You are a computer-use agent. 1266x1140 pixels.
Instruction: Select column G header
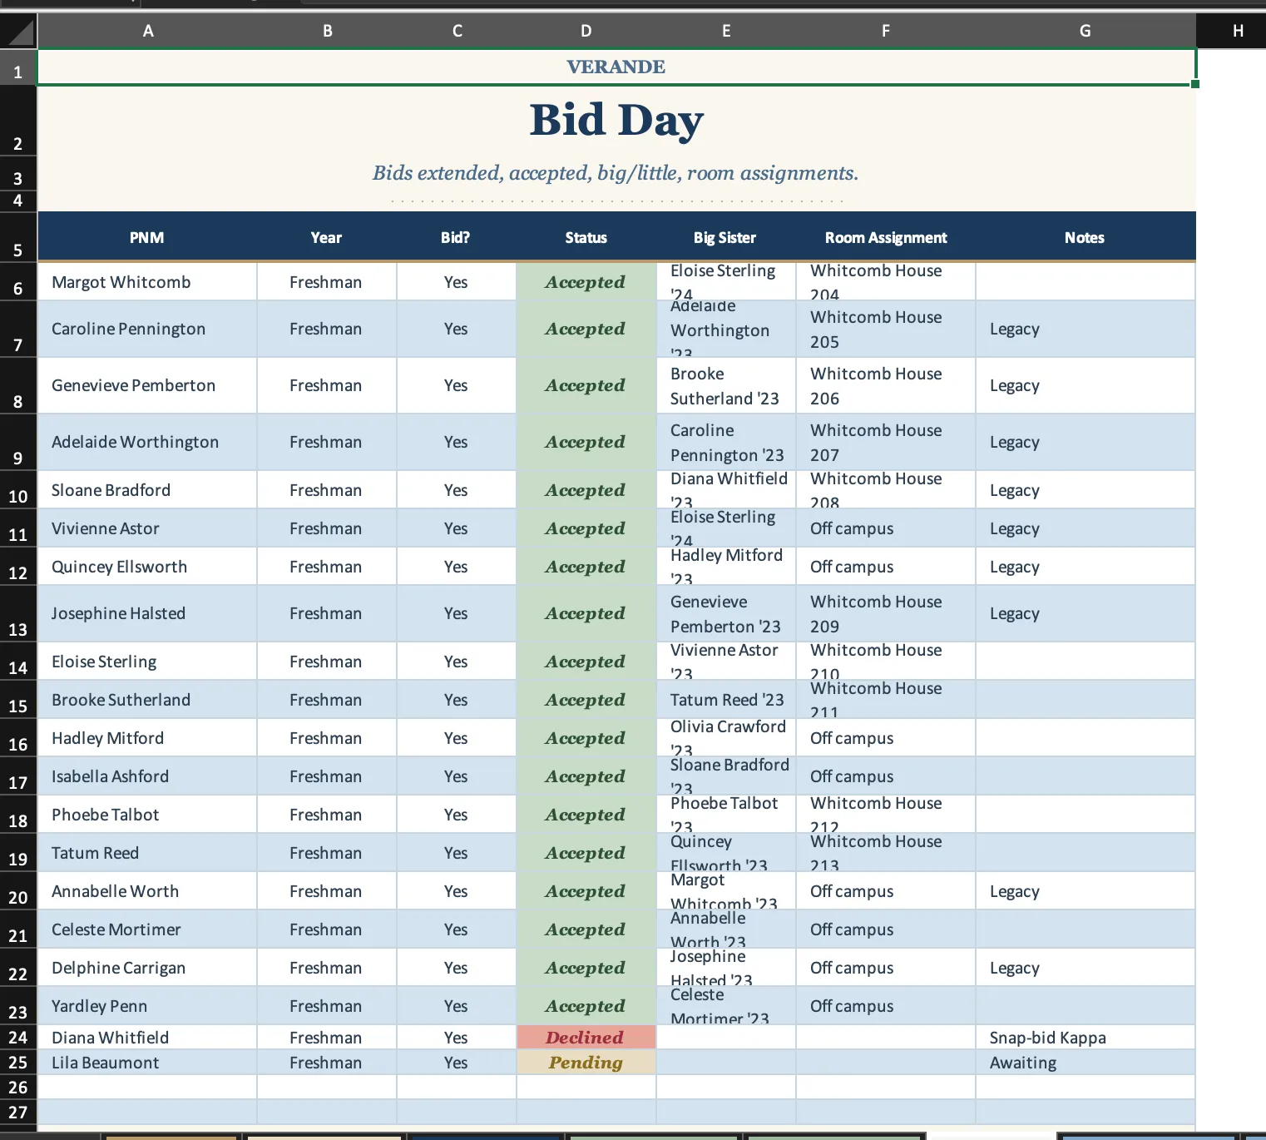(x=1085, y=32)
